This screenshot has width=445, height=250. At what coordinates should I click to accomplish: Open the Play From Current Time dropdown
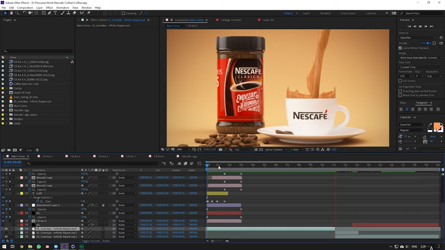point(421,67)
